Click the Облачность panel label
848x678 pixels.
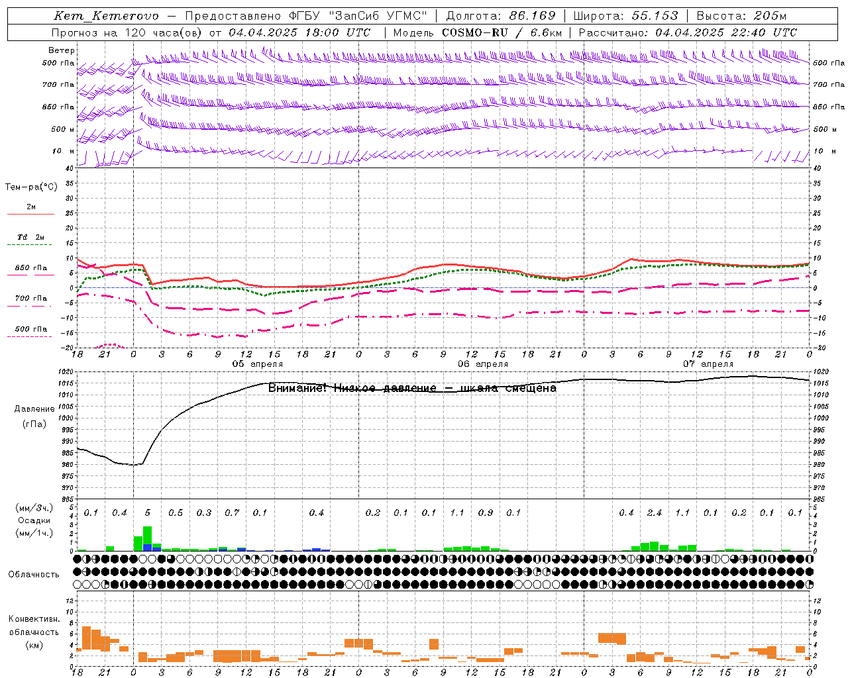click(x=34, y=574)
